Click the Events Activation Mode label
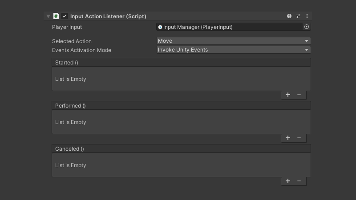This screenshot has height=200, width=356. pyautogui.click(x=81, y=50)
